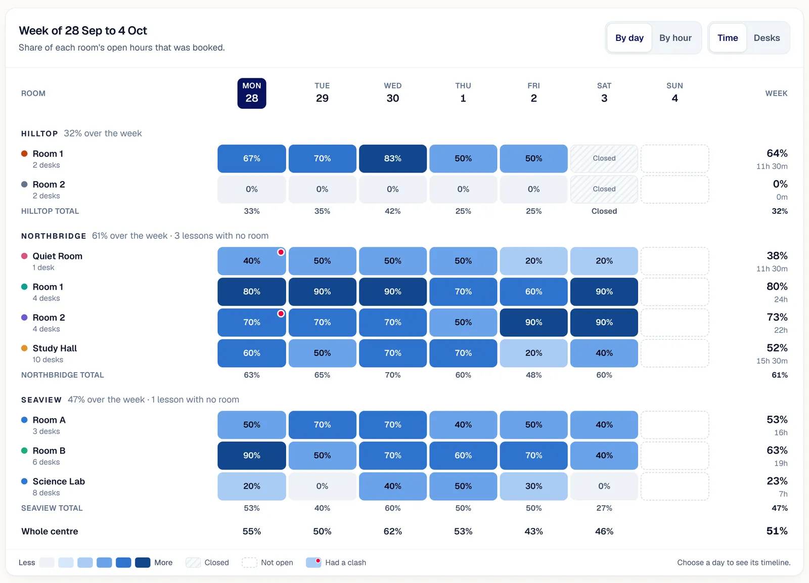Switch to the By hour view
The height and width of the screenshot is (583, 809).
point(675,38)
